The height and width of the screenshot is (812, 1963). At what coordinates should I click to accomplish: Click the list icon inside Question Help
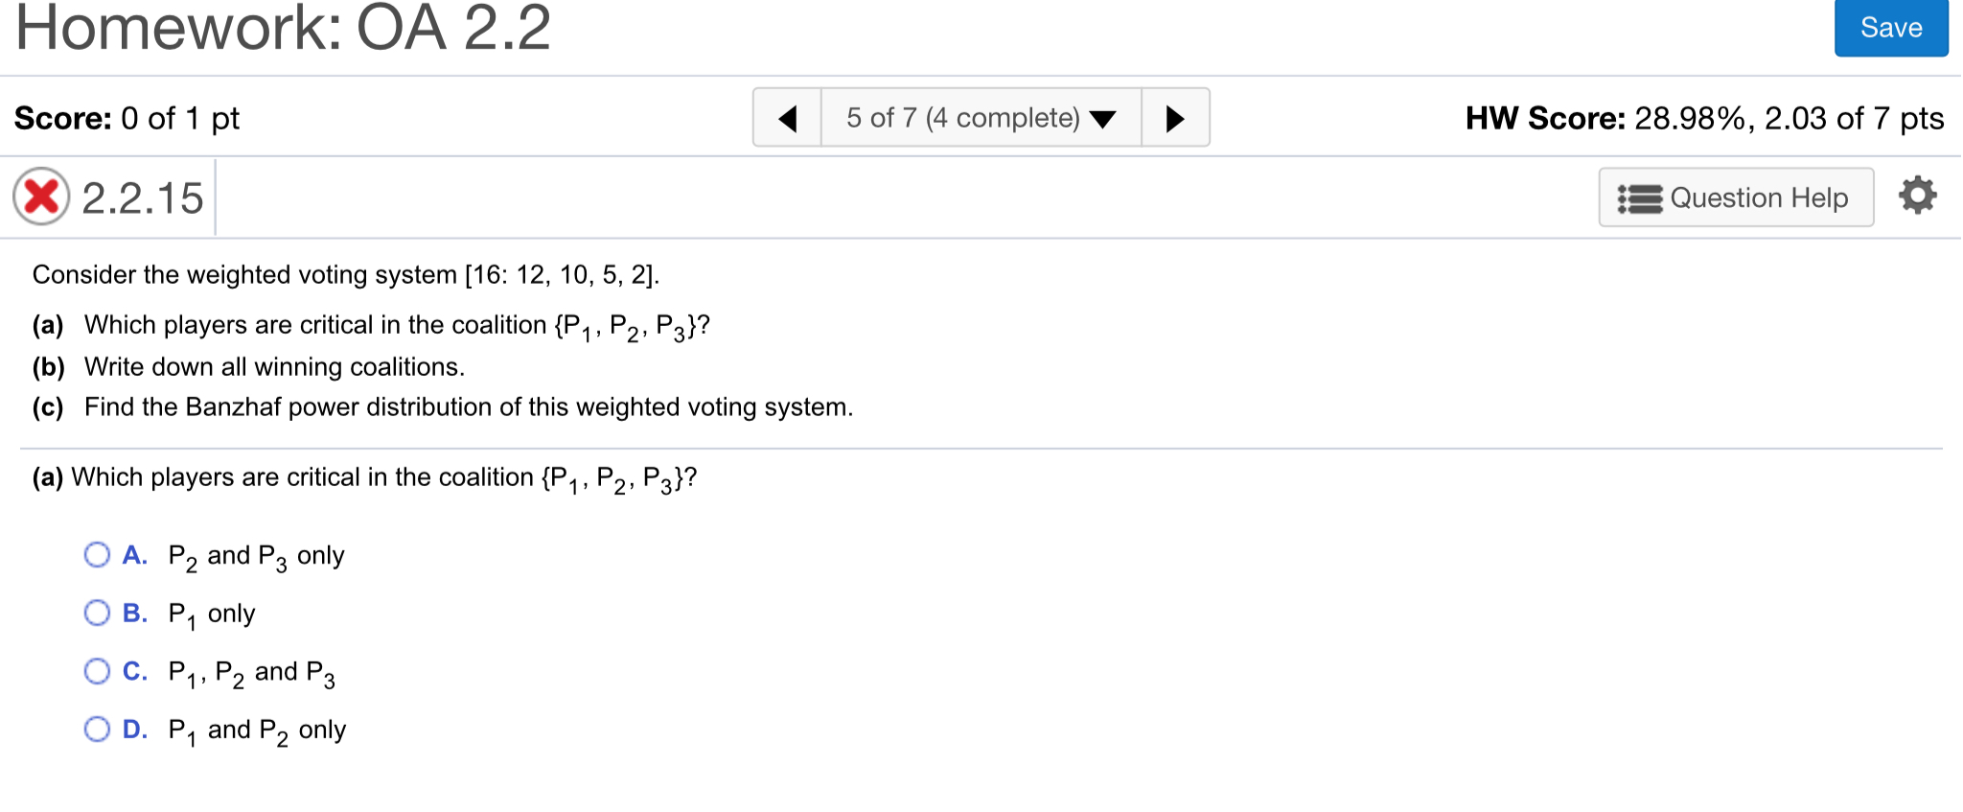(1642, 197)
